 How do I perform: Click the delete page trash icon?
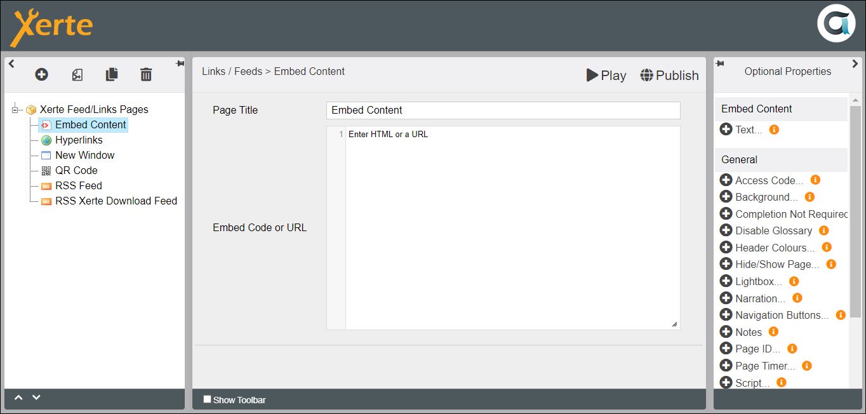pyautogui.click(x=146, y=75)
